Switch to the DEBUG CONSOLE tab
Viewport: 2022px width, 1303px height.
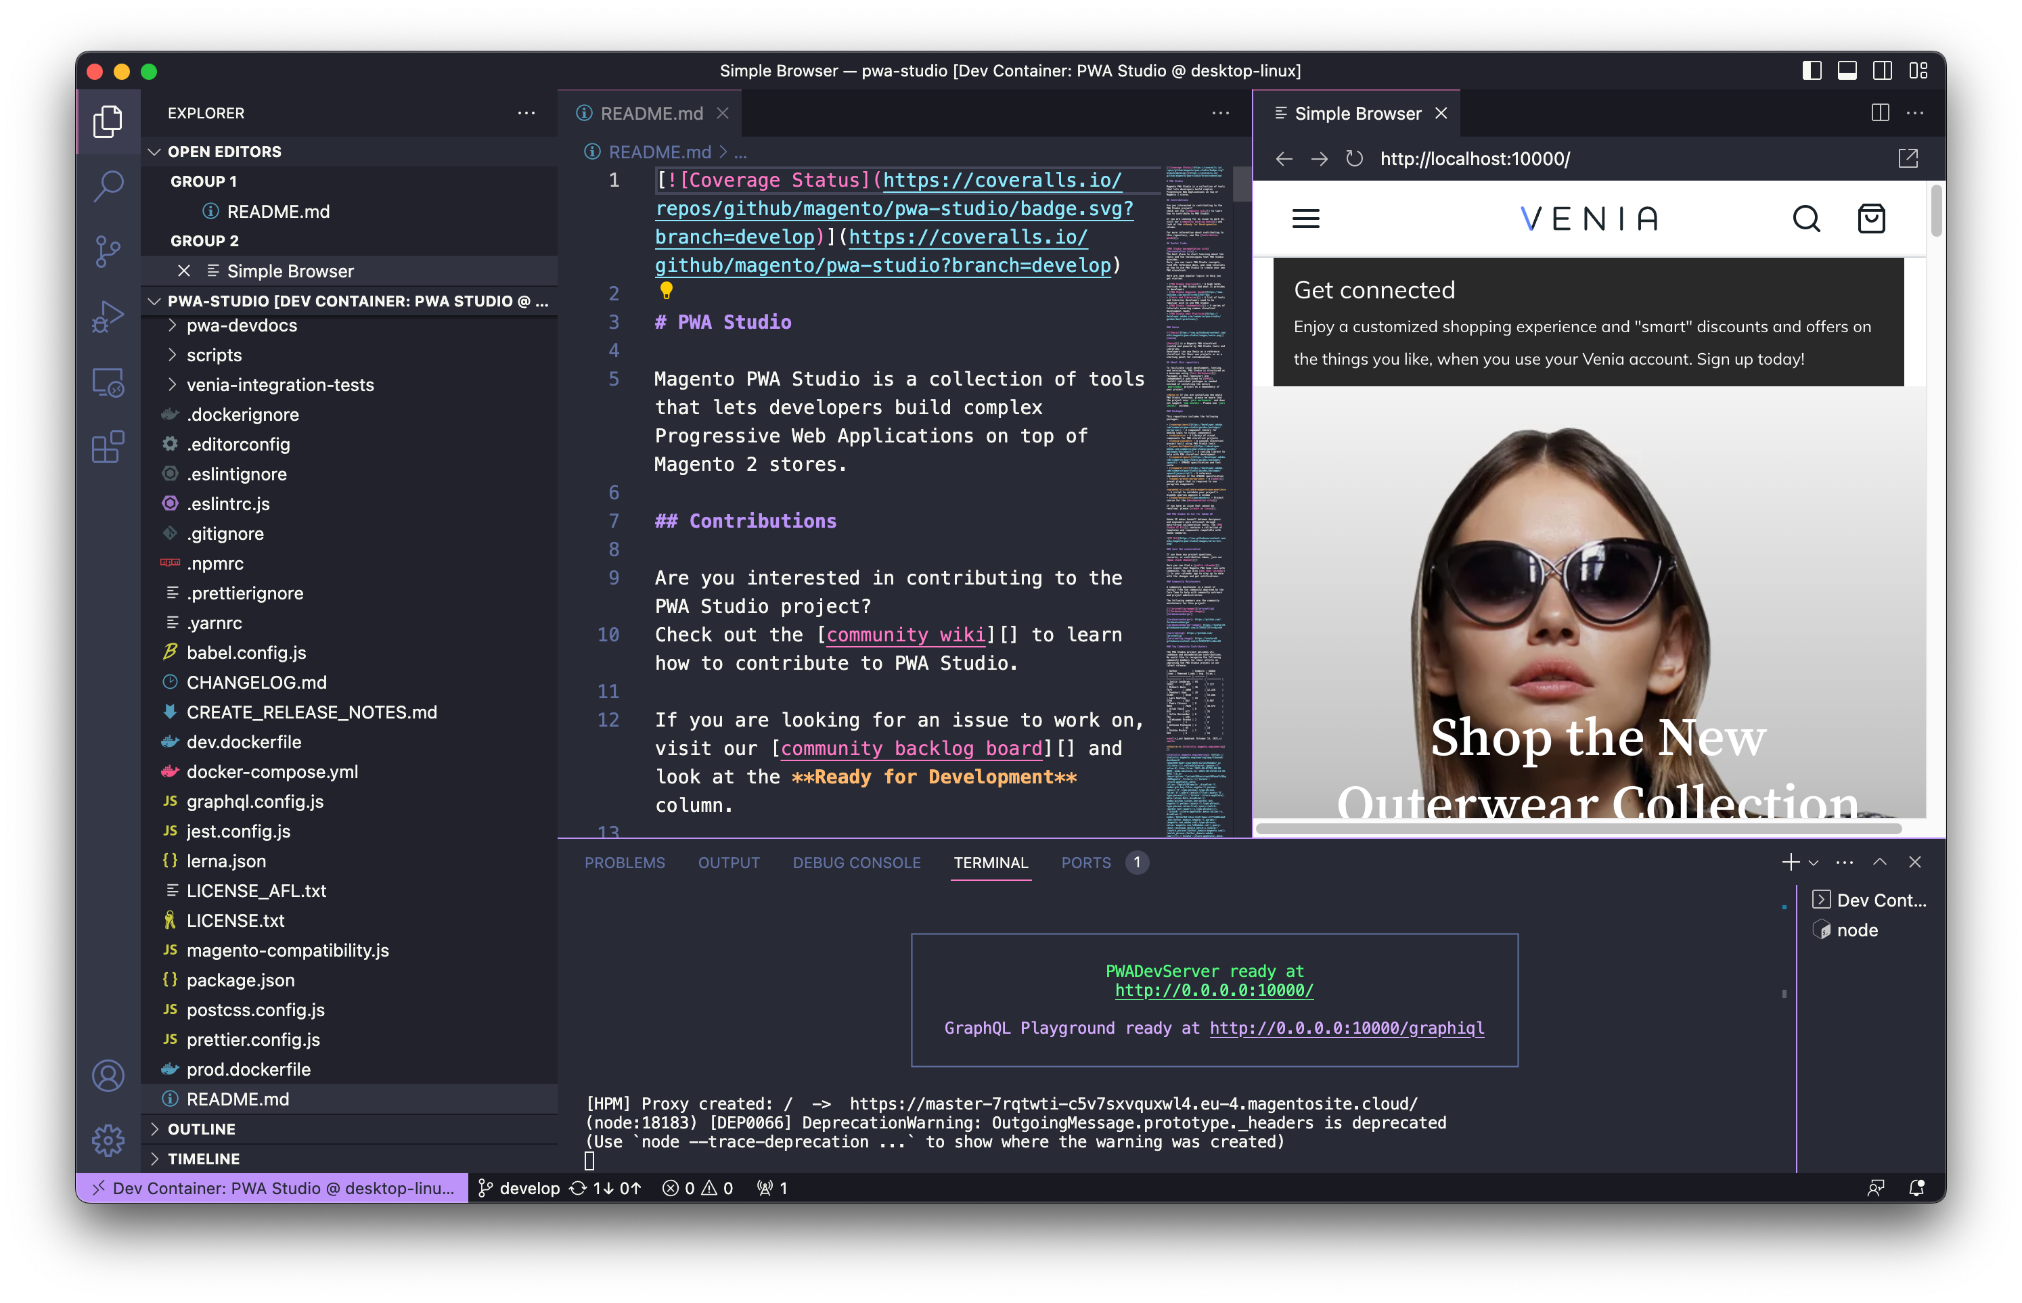[x=857, y=862]
